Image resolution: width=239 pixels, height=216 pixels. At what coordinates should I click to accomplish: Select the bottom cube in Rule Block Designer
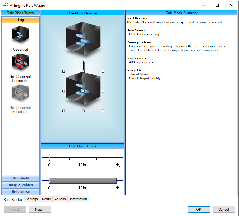(83, 90)
